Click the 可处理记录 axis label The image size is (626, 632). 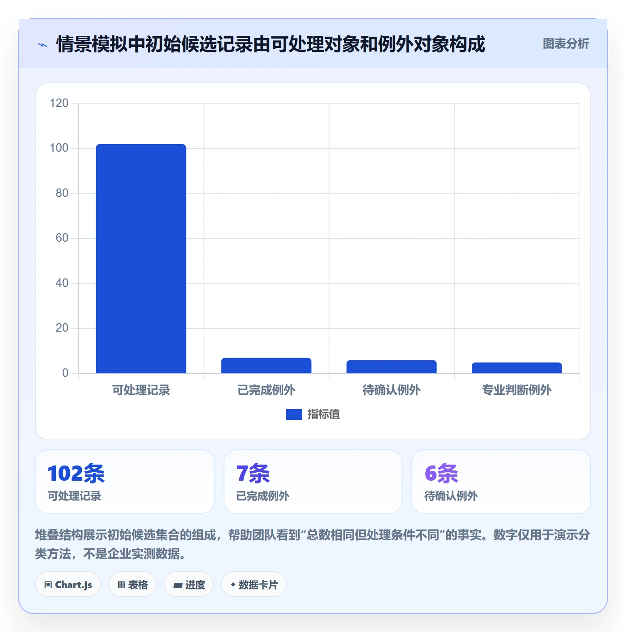point(141,390)
